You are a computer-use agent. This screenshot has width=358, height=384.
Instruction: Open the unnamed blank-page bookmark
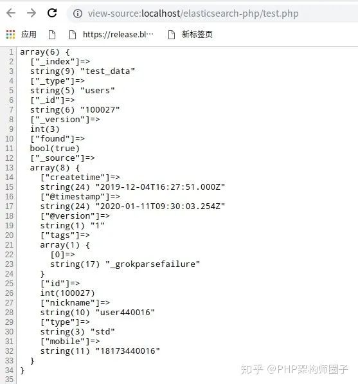(52, 35)
